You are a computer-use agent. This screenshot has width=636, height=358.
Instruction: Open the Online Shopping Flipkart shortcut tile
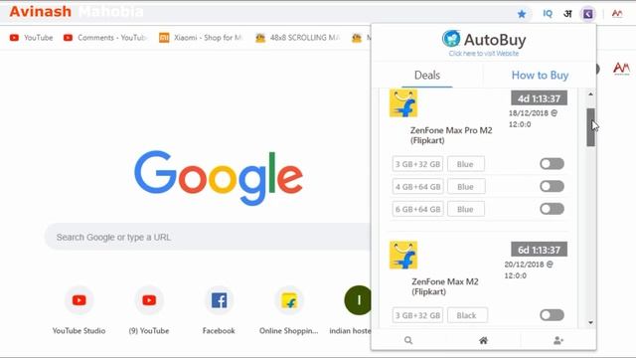click(289, 311)
